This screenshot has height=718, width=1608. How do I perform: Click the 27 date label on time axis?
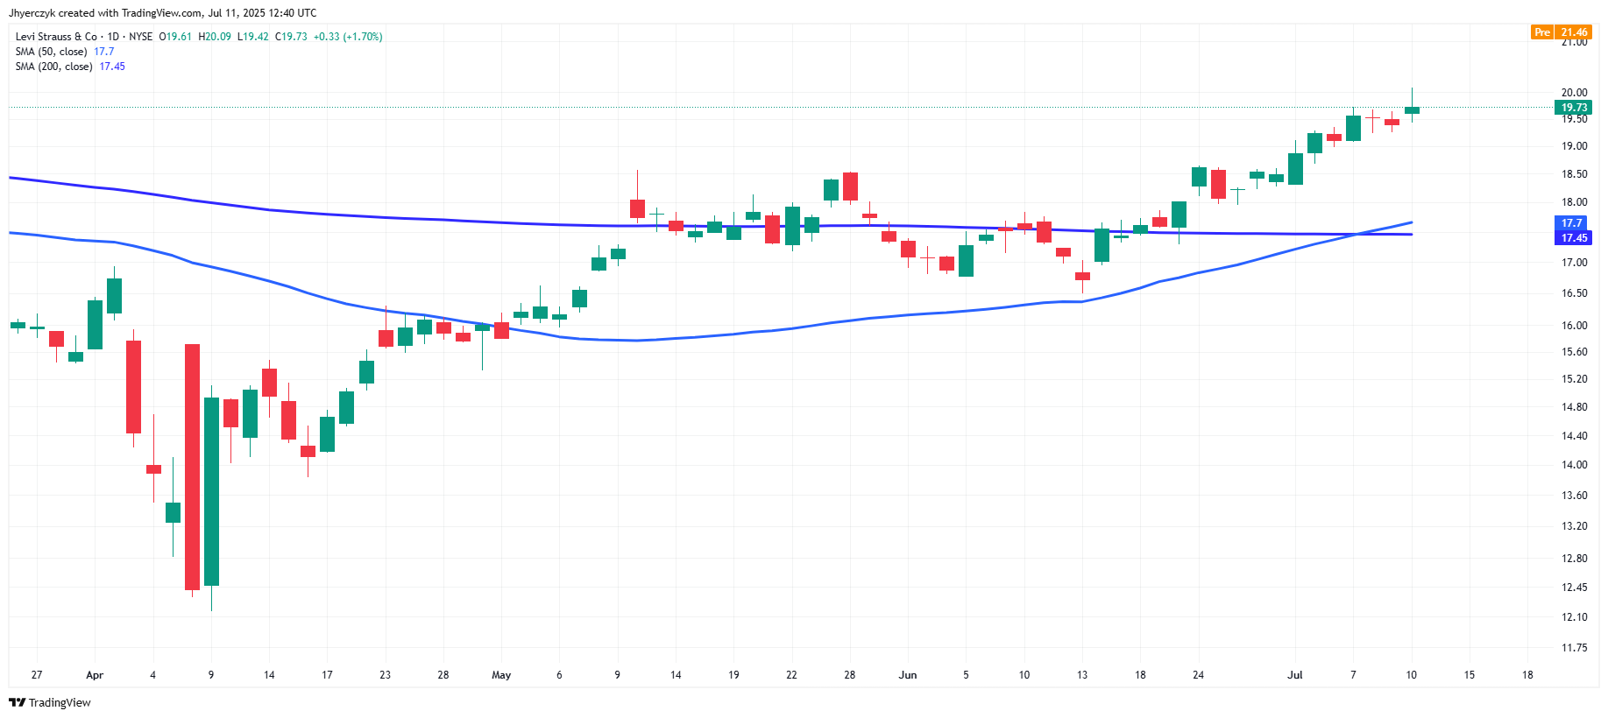pyautogui.click(x=37, y=675)
